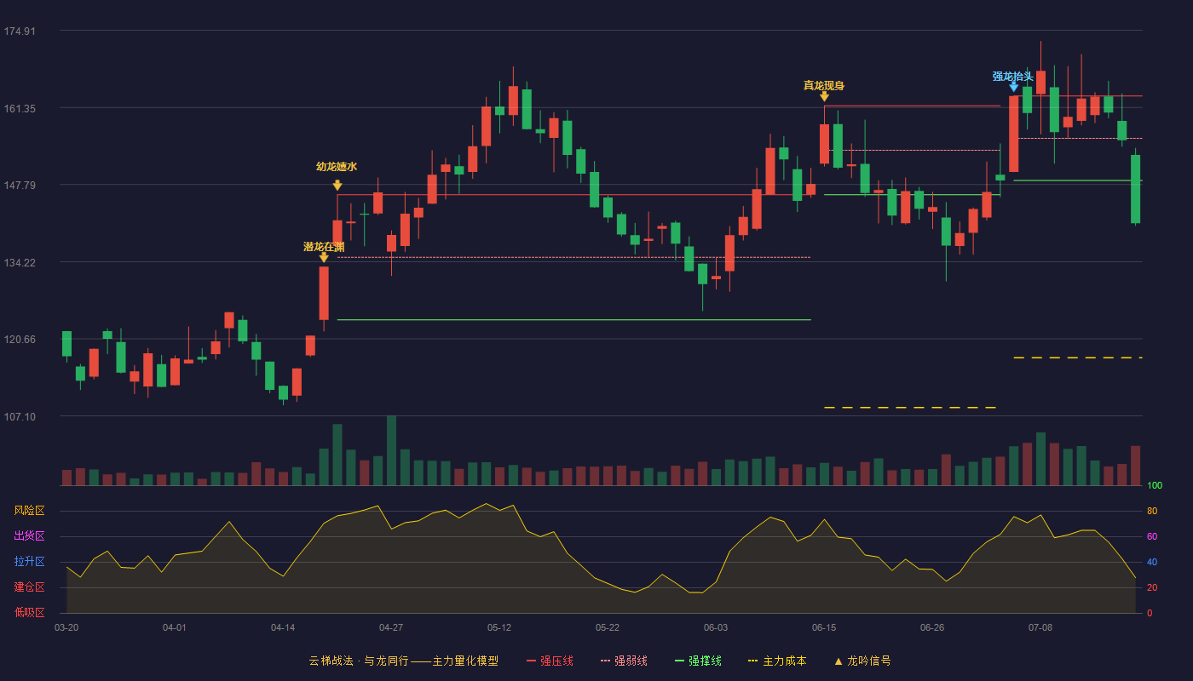This screenshot has height=681, width=1193.
Task: Click the 147.79 price axis label
Action: tap(20, 186)
